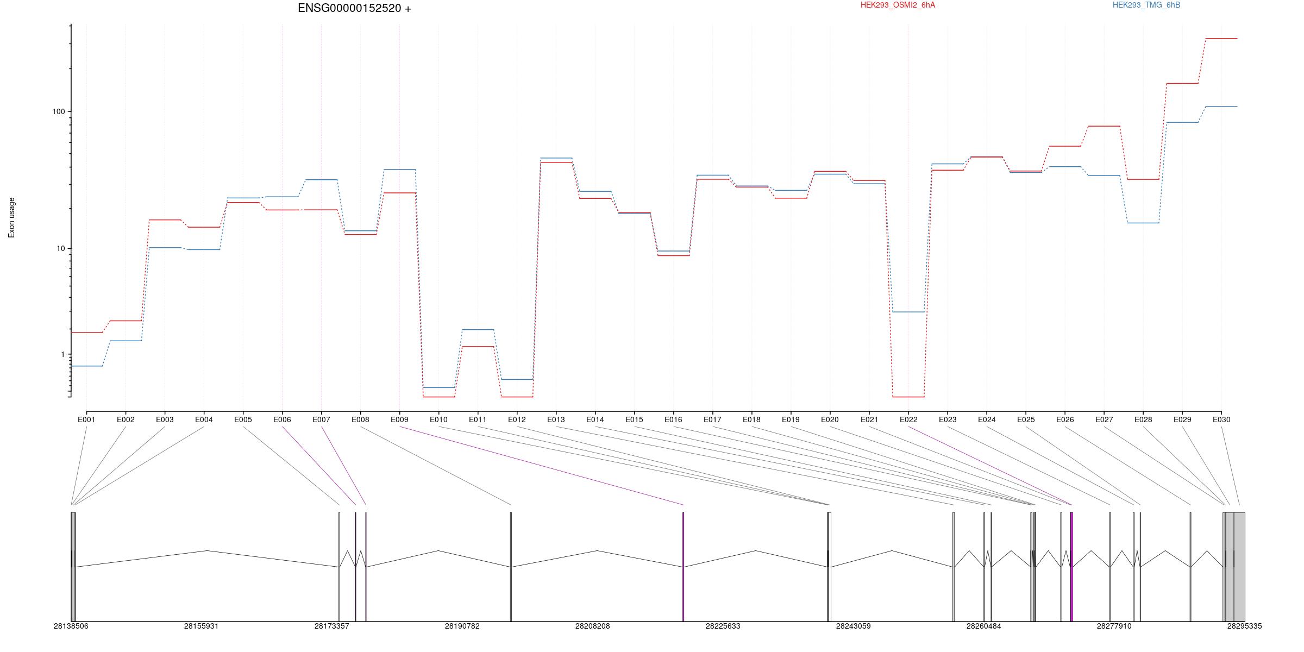Select exon label E022
The height and width of the screenshot is (652, 1304).
[908, 419]
